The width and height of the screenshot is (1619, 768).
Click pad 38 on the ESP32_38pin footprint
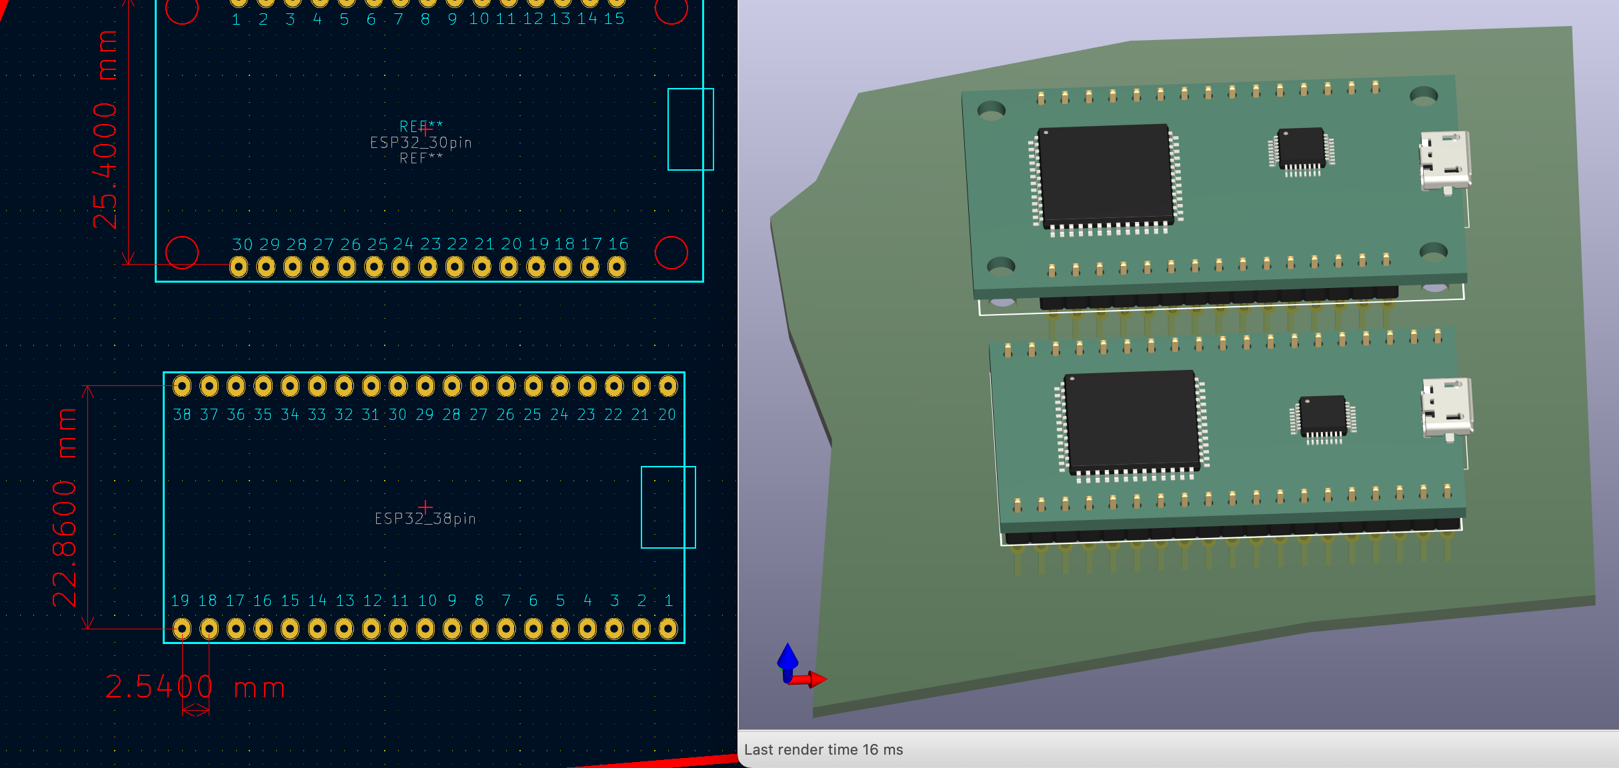pos(182,385)
